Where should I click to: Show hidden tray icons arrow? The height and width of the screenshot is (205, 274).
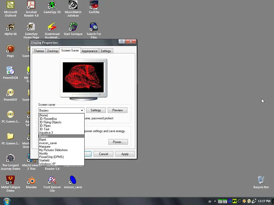[215, 201]
